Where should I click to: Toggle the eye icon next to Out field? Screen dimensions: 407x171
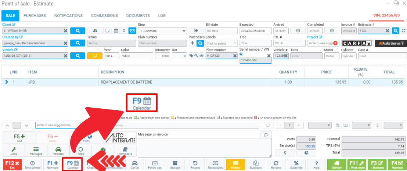click(x=202, y=56)
